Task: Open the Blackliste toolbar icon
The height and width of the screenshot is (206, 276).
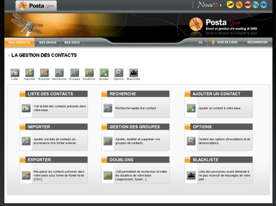Action: click(133, 73)
